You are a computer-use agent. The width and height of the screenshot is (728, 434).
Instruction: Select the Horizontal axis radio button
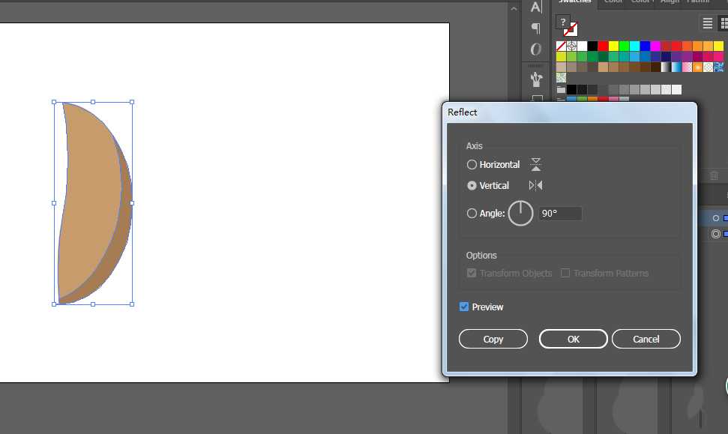(472, 165)
